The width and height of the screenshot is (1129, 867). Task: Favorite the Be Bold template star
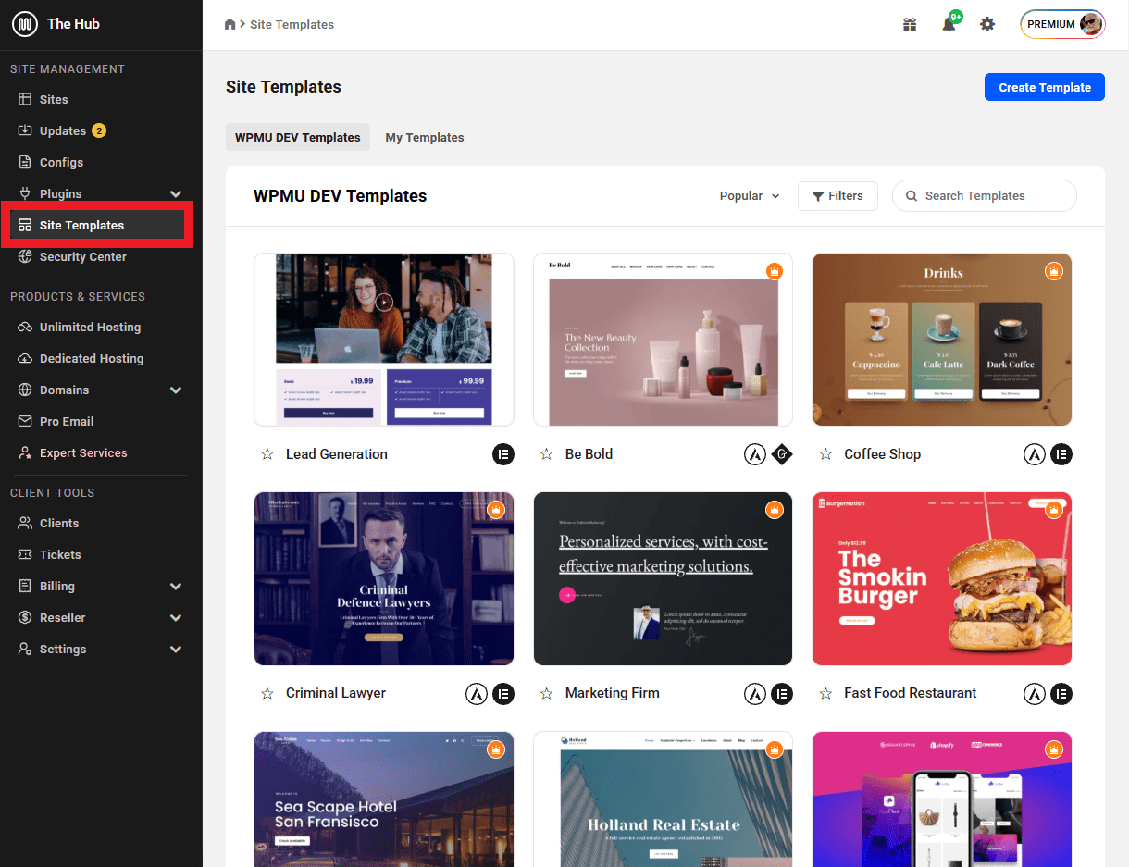point(547,454)
